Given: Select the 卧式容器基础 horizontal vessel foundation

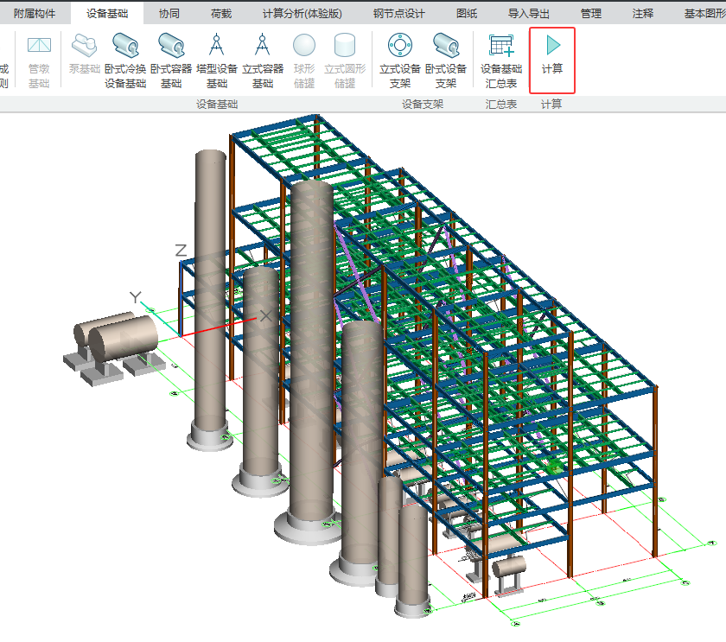Looking at the screenshot, I should (171, 60).
